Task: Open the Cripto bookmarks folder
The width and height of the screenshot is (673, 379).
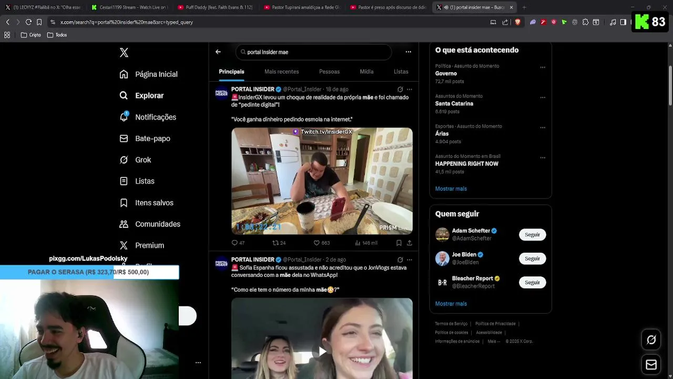Action: (x=30, y=35)
